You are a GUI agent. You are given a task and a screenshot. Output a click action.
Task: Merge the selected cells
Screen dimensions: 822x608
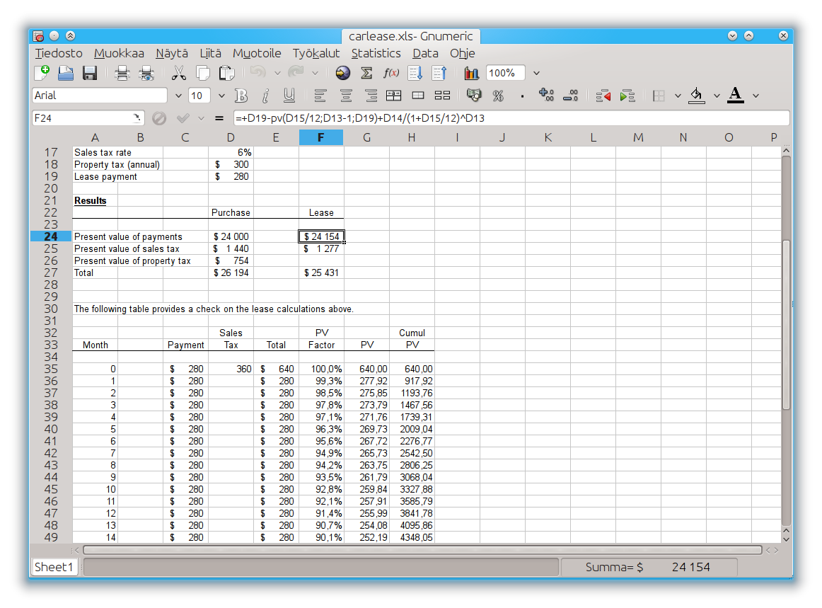418,96
